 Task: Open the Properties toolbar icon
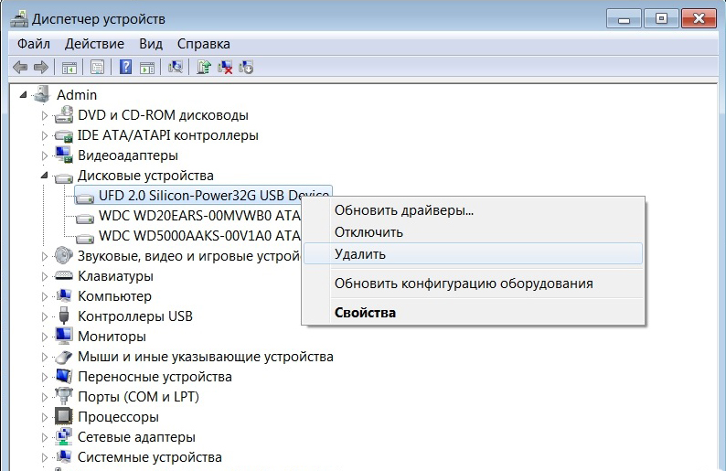tap(97, 68)
